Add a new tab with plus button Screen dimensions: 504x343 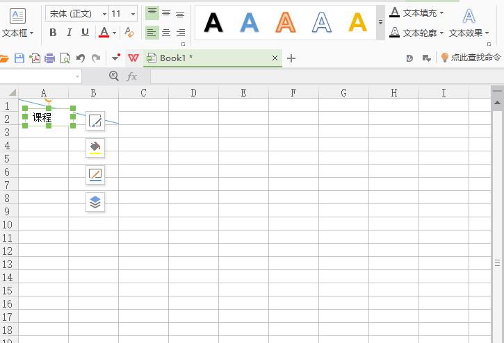tap(291, 58)
